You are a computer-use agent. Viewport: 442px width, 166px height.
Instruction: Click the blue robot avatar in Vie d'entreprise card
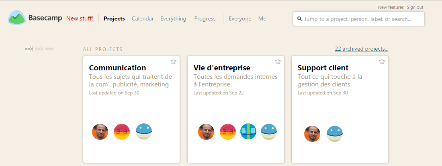pos(269,131)
